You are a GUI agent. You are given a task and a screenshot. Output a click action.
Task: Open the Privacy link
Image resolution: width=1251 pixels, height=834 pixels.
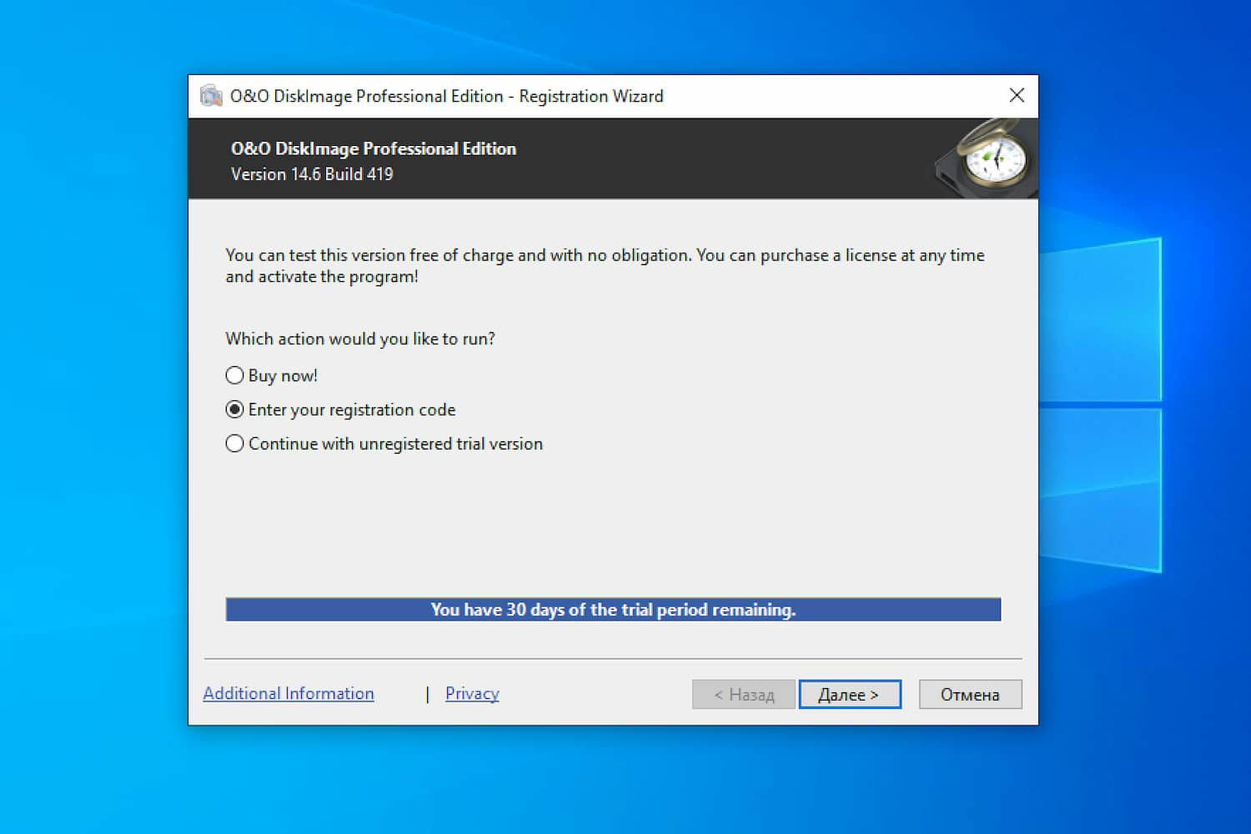[x=472, y=693]
